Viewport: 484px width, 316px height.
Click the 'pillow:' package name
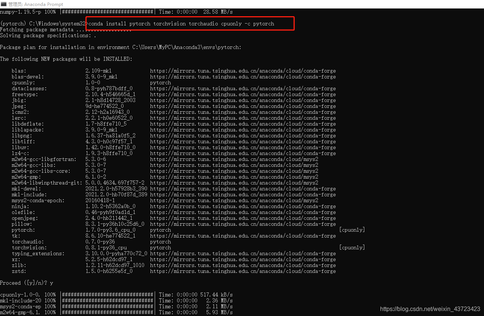(x=22, y=224)
